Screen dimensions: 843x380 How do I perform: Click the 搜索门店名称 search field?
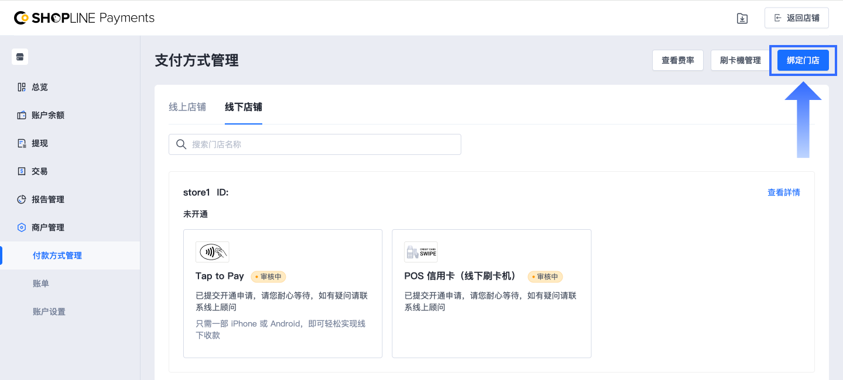coord(322,144)
